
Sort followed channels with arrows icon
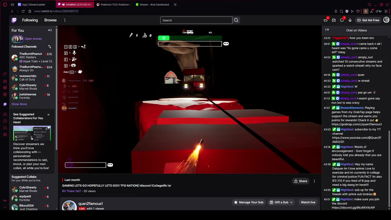(x=49, y=47)
